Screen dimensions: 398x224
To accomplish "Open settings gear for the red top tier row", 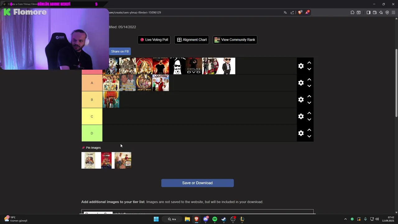I will click(x=301, y=66).
